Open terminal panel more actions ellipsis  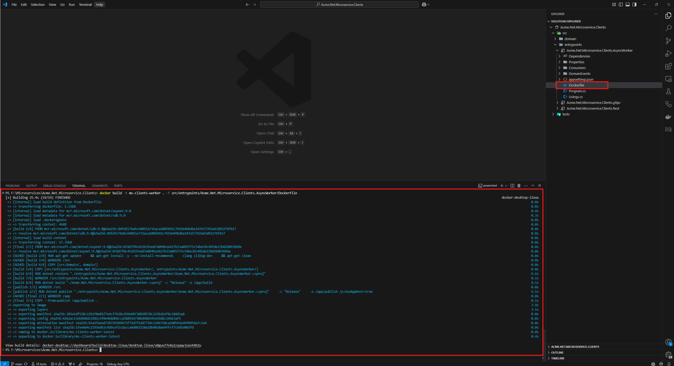(526, 186)
